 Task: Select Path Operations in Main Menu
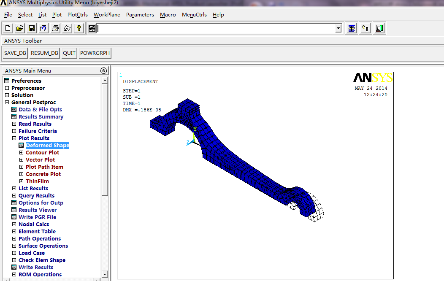click(40, 238)
